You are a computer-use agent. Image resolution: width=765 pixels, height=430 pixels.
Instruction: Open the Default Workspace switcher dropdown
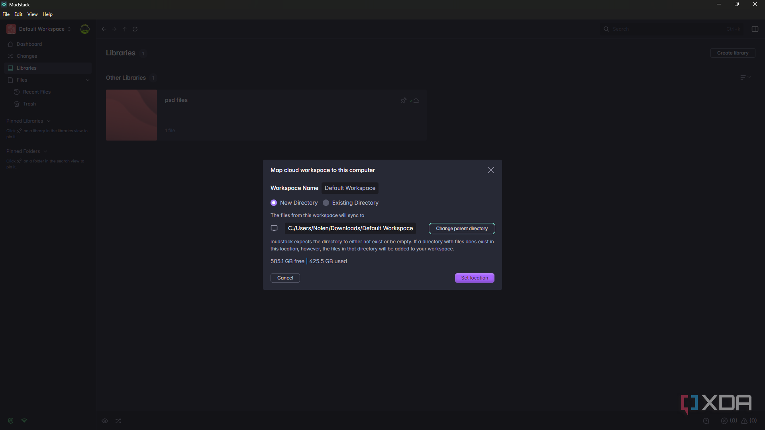tap(39, 29)
